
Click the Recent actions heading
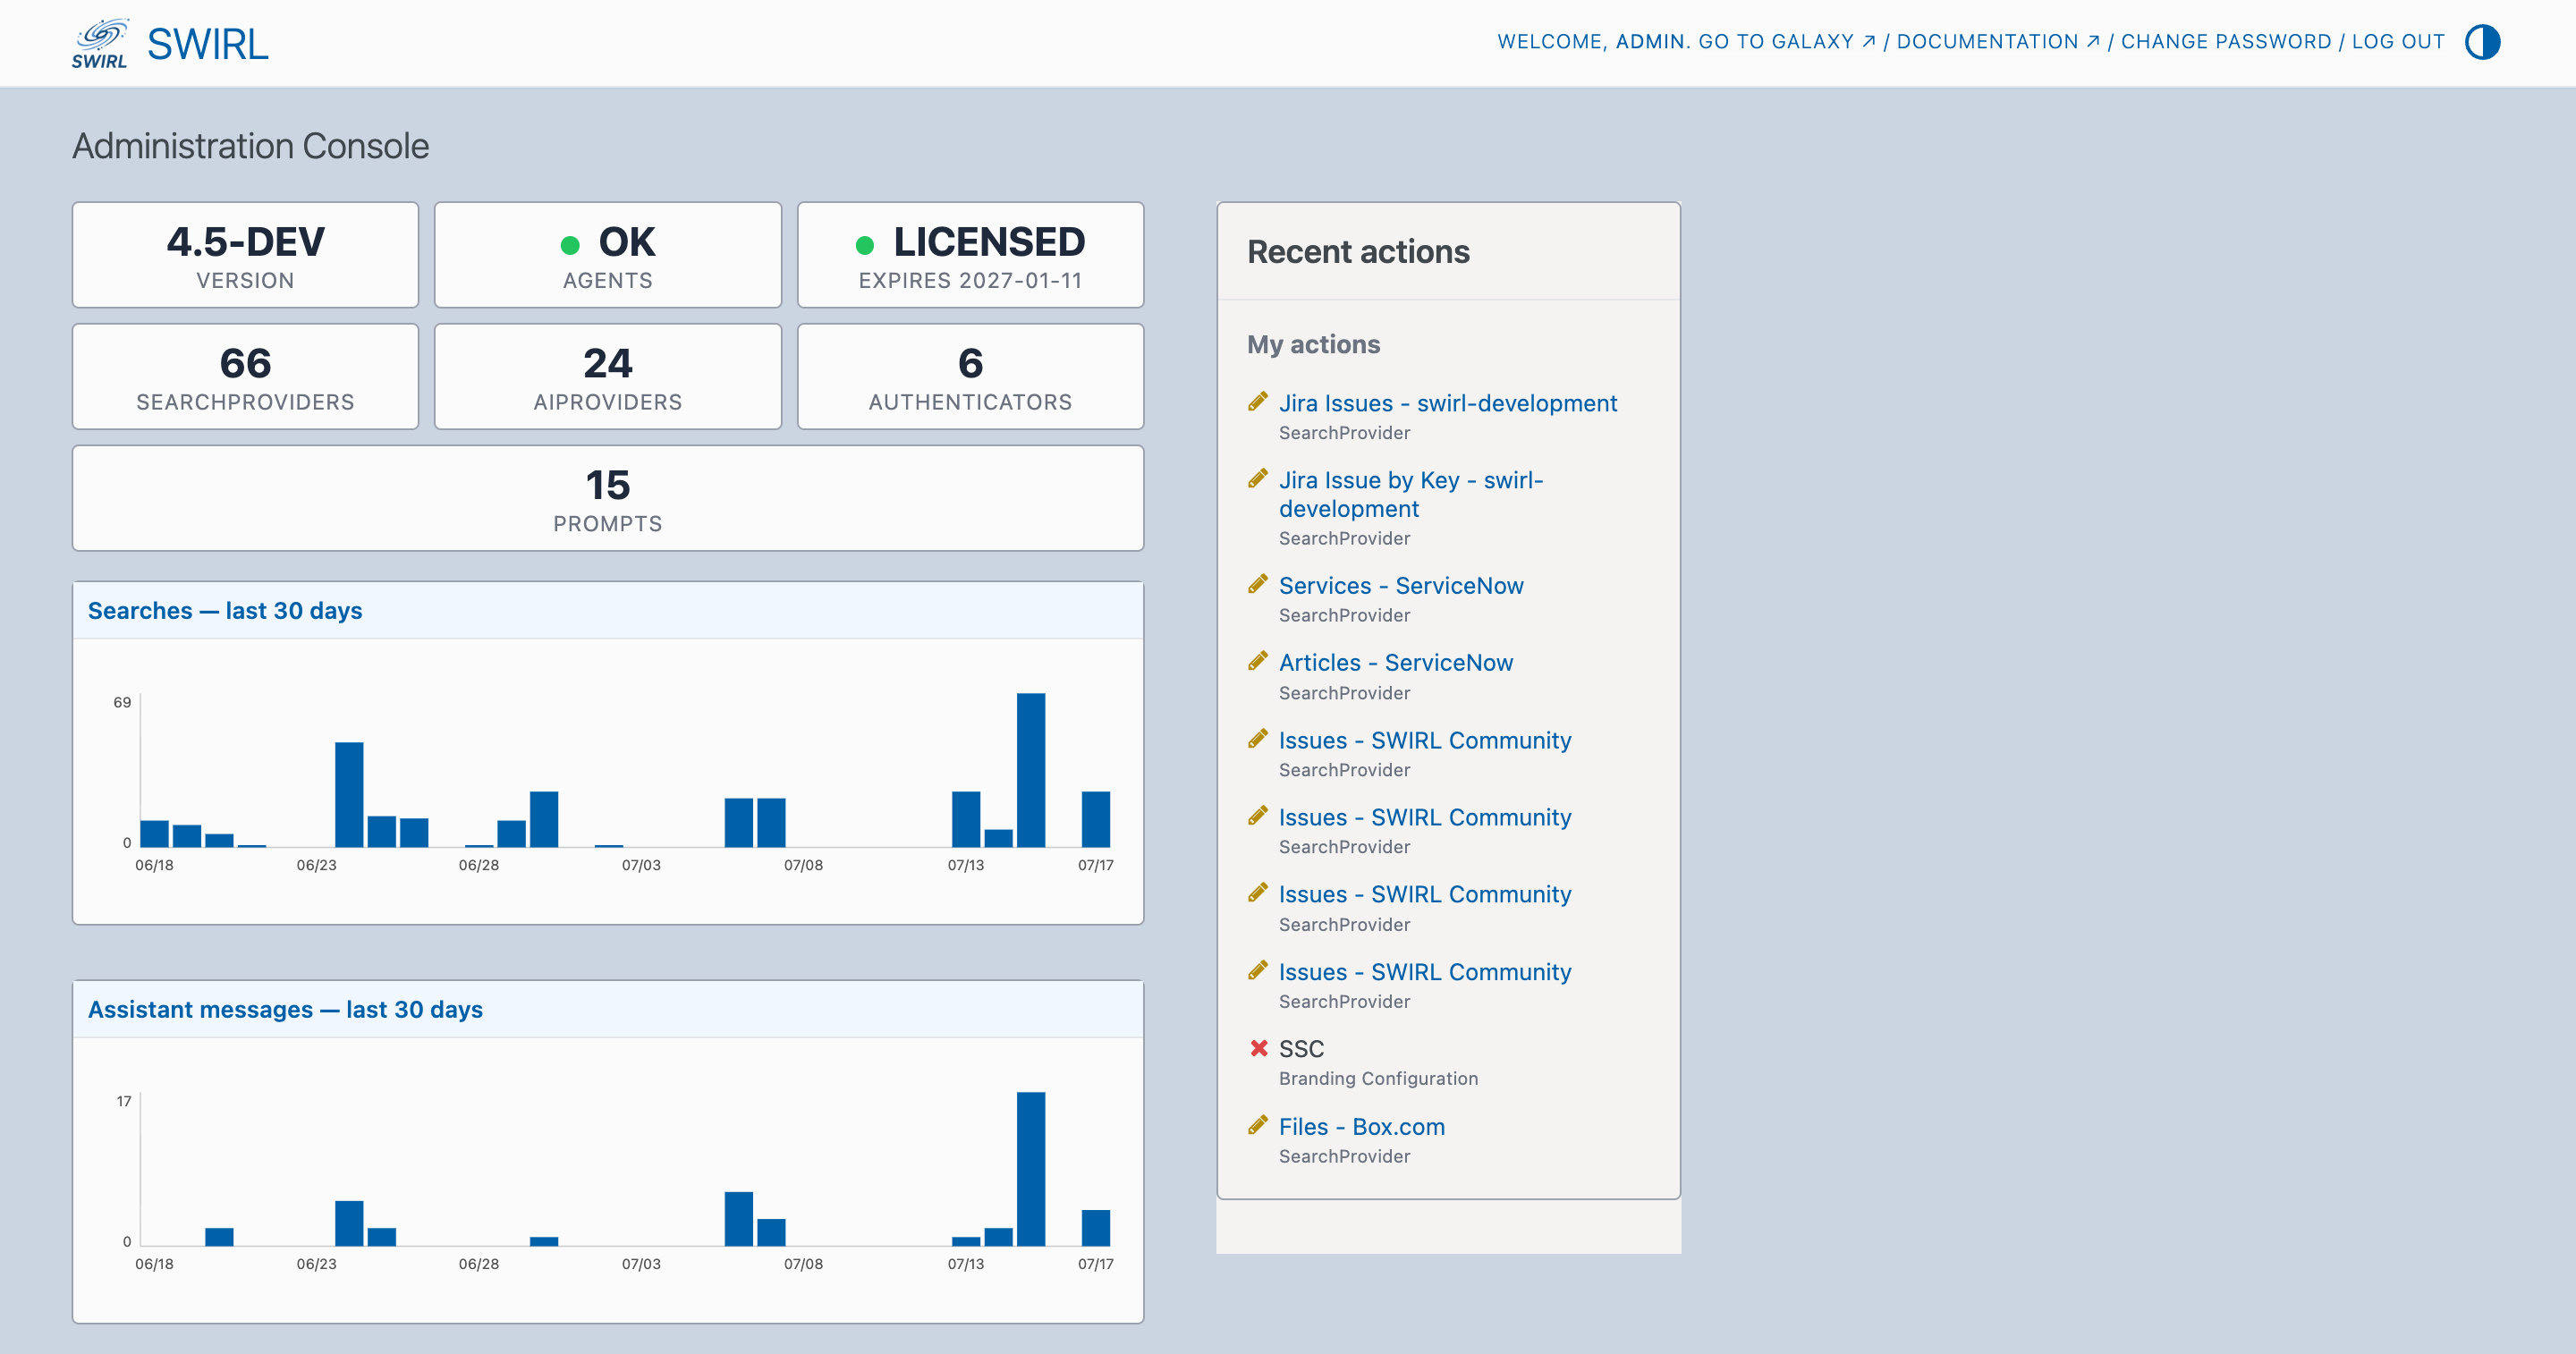[1358, 252]
